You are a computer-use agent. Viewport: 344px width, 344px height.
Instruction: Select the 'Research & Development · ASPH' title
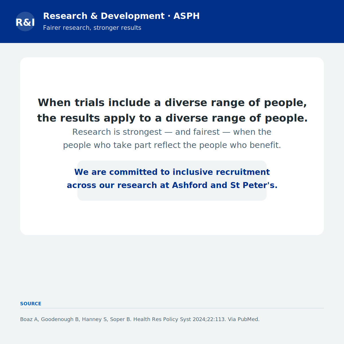121,16
